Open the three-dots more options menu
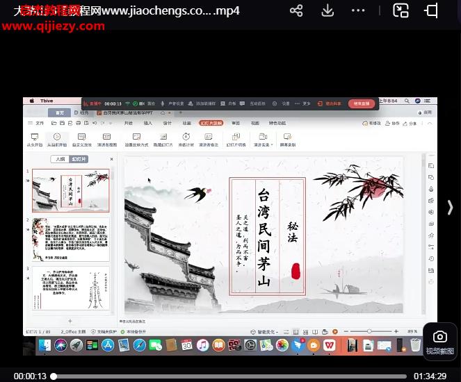This screenshot has width=461, height=382. (359, 10)
